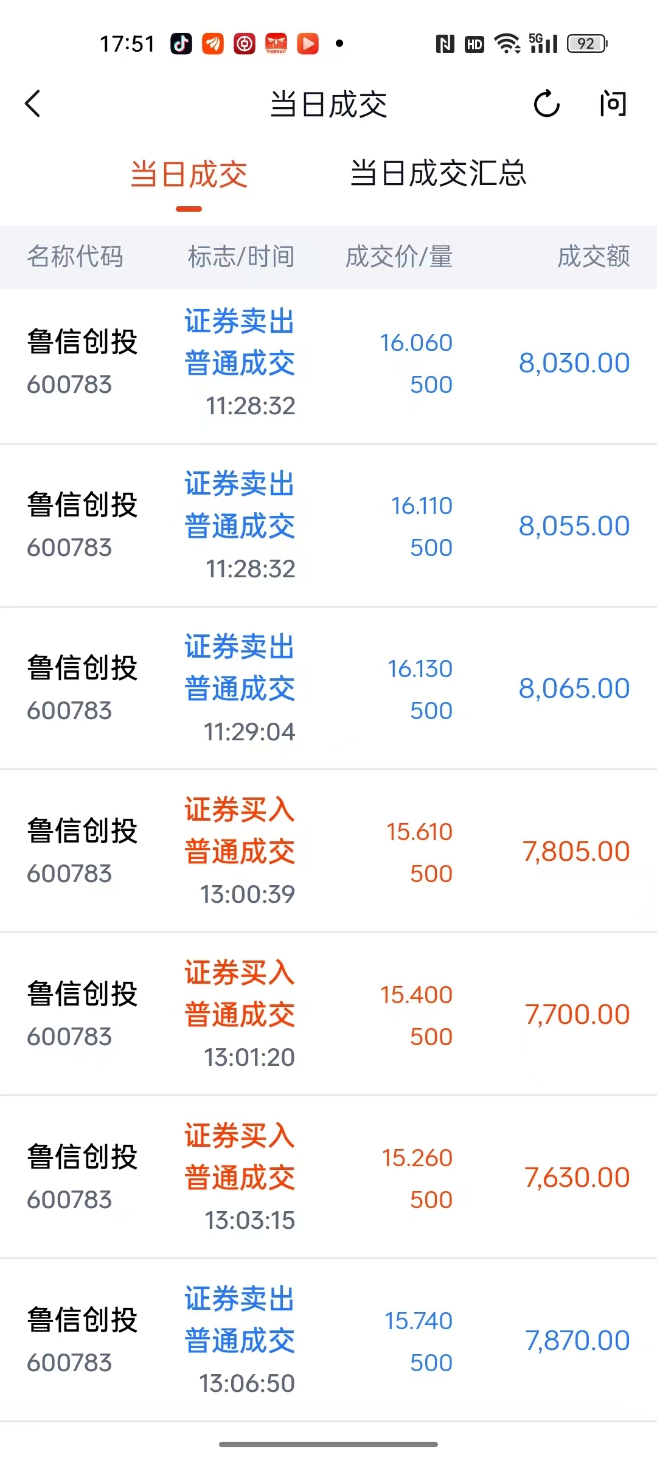
Task: Select the trade with amount 8,030.00
Action: 328,363
